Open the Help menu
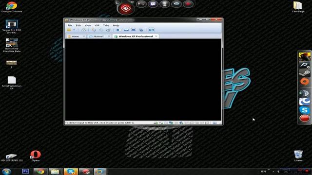 (116, 25)
